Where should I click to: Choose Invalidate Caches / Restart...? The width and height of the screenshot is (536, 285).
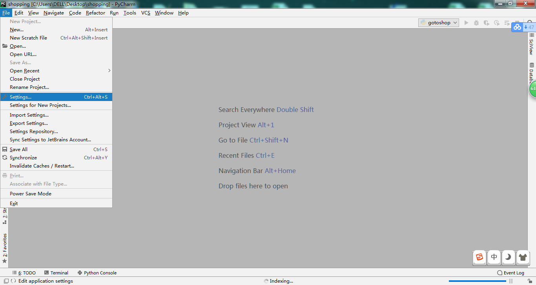(56, 166)
